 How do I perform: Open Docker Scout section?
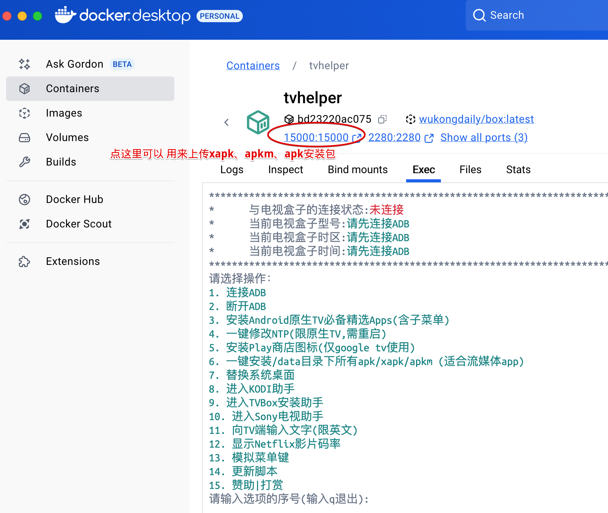[x=90, y=224]
